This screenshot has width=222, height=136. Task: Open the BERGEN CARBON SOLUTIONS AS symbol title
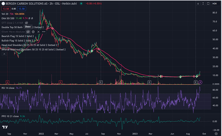26,4
